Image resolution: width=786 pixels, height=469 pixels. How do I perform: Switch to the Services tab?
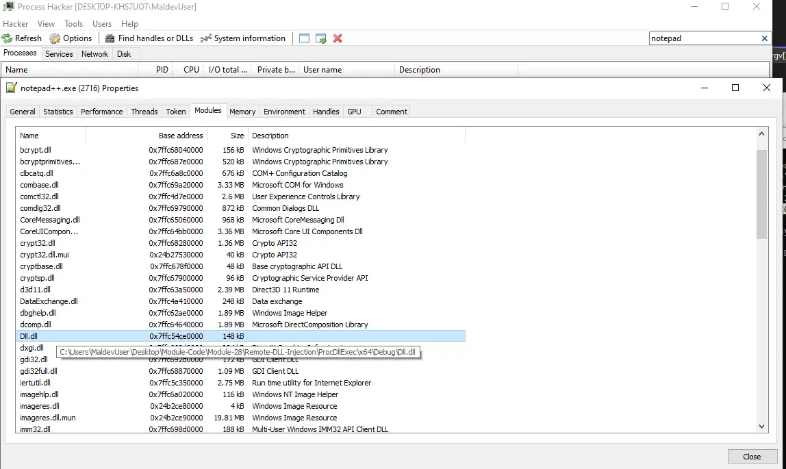tap(59, 54)
